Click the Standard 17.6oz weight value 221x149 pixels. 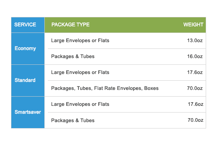tap(195, 73)
